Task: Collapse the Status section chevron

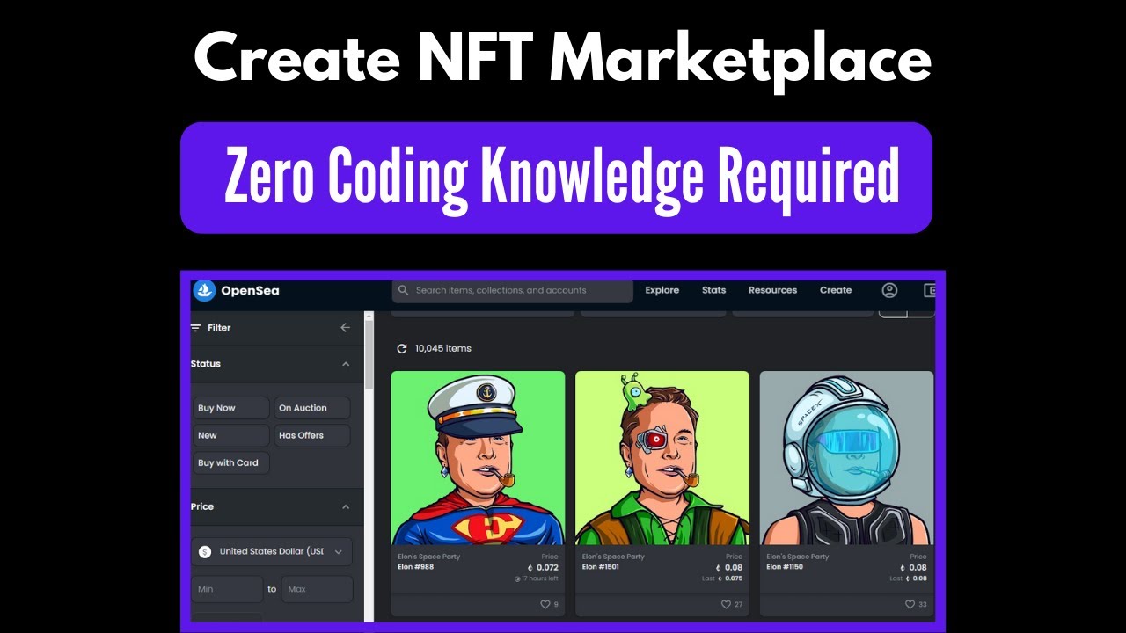Action: point(346,364)
